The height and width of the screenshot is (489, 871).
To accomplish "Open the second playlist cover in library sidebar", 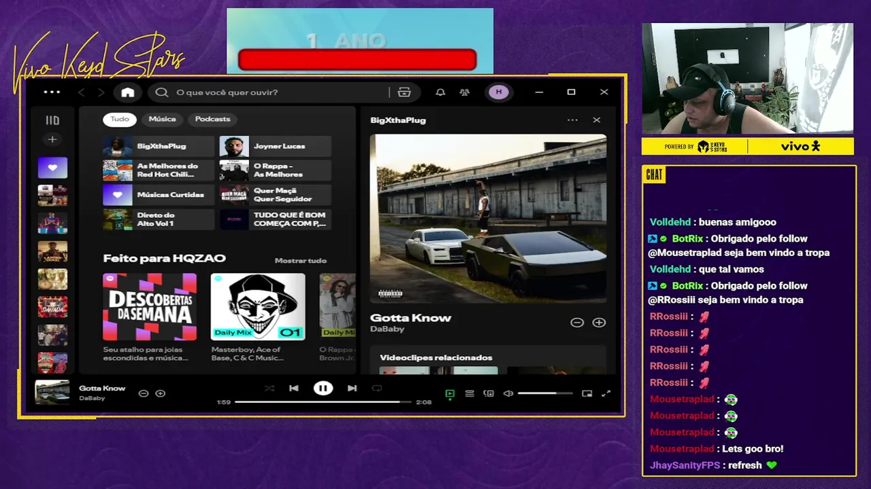I will (52, 195).
